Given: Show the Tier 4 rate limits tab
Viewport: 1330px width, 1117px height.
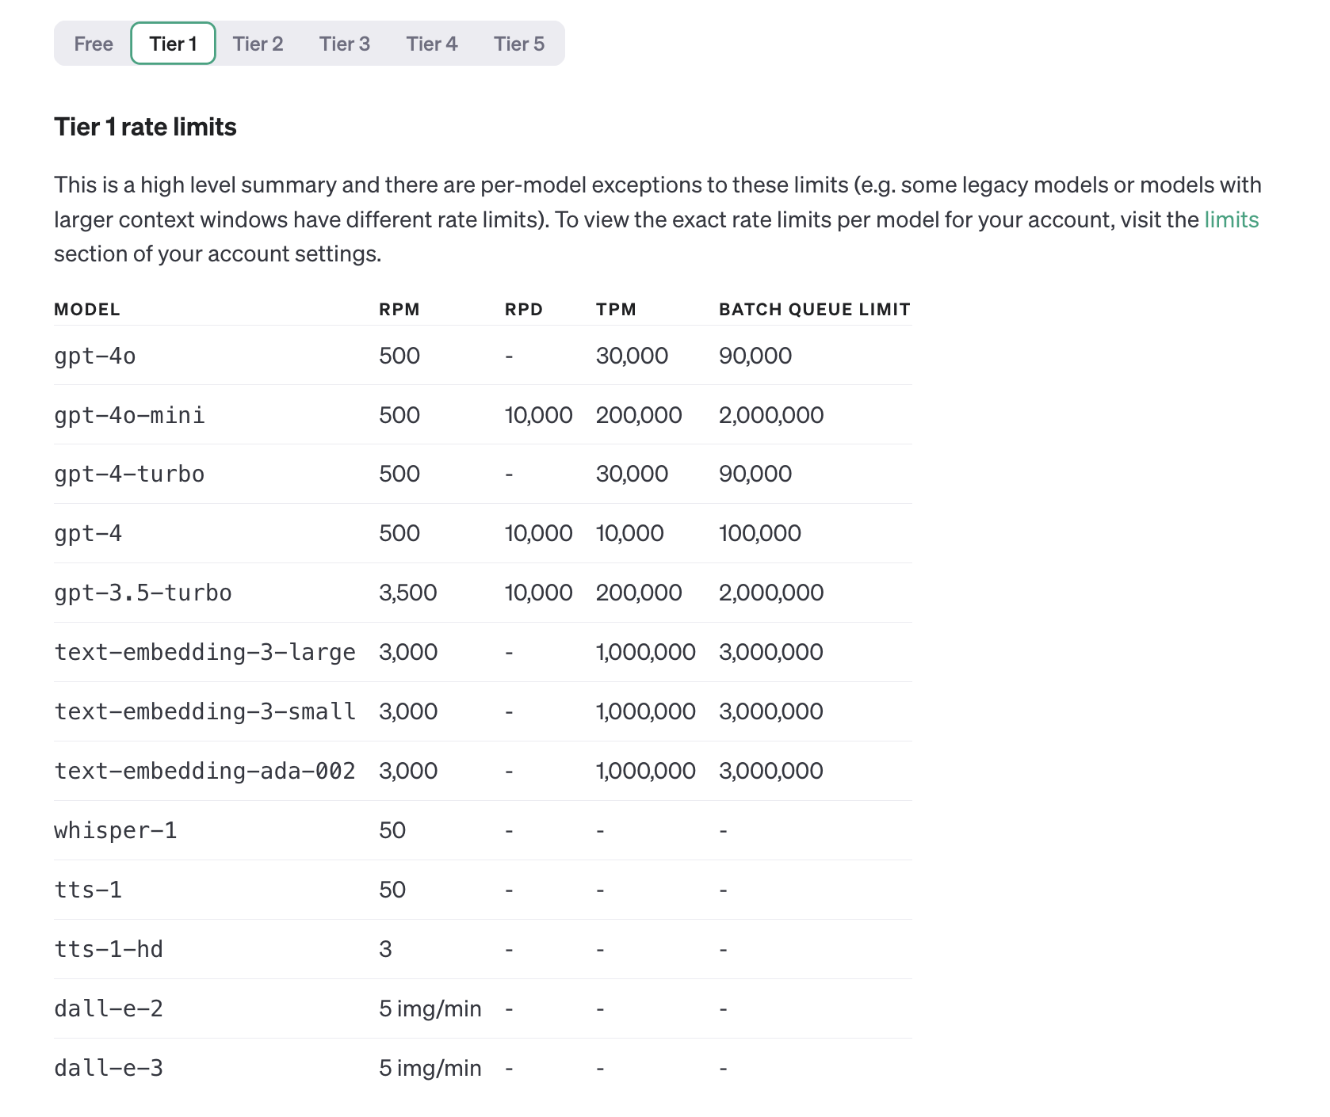Looking at the screenshot, I should 432,44.
